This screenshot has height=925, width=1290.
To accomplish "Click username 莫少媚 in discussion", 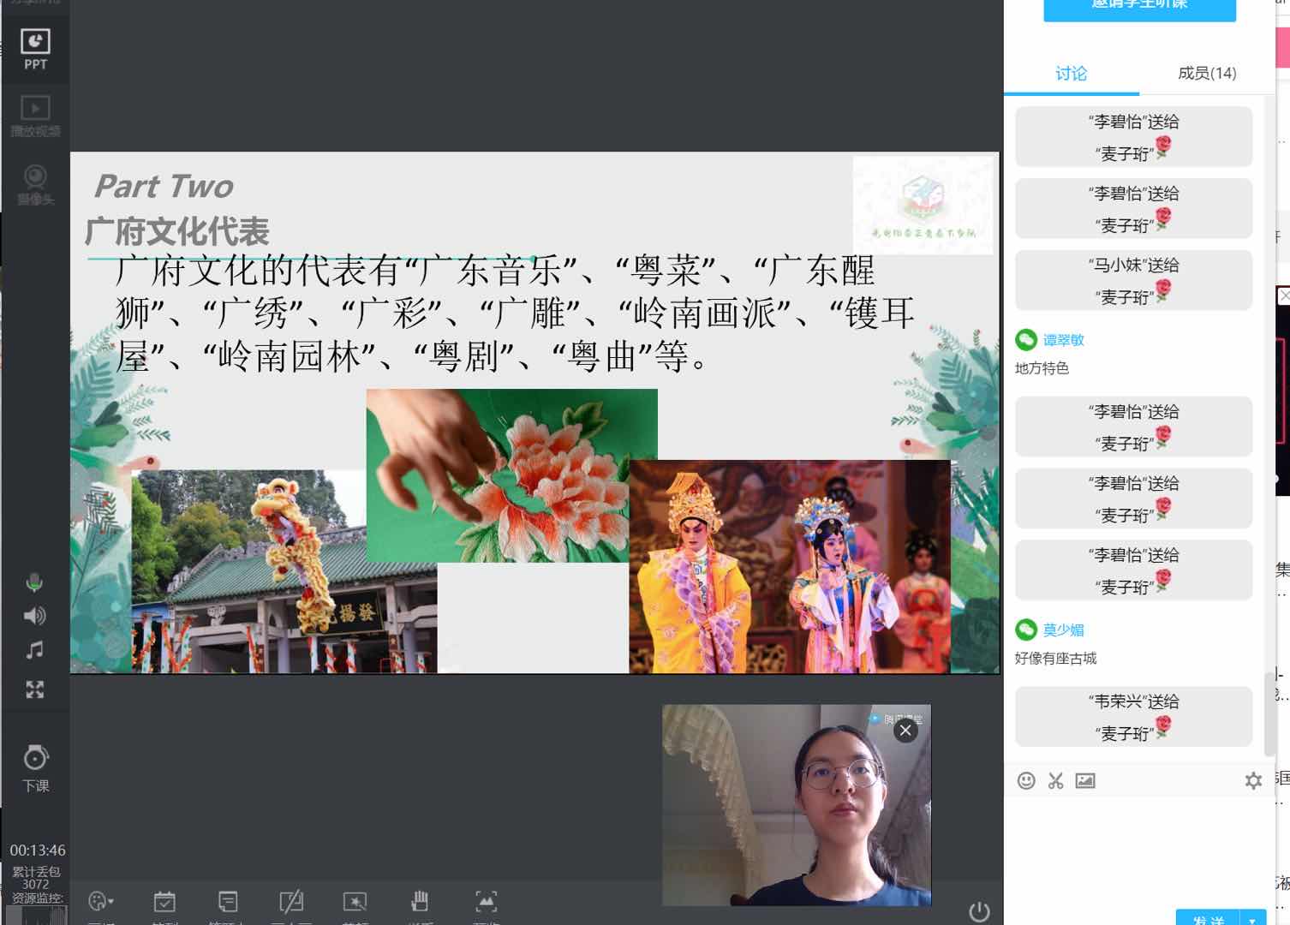I will click(x=1064, y=630).
